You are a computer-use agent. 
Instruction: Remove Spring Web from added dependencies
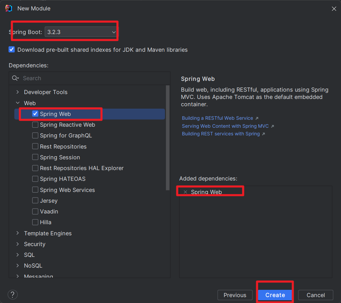pyautogui.click(x=185, y=192)
